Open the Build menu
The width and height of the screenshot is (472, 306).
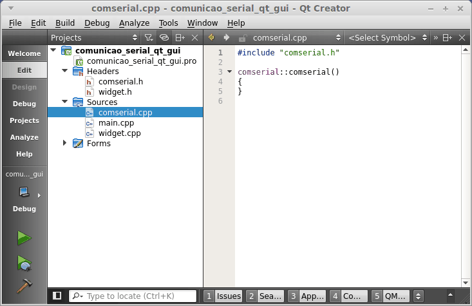coord(65,23)
